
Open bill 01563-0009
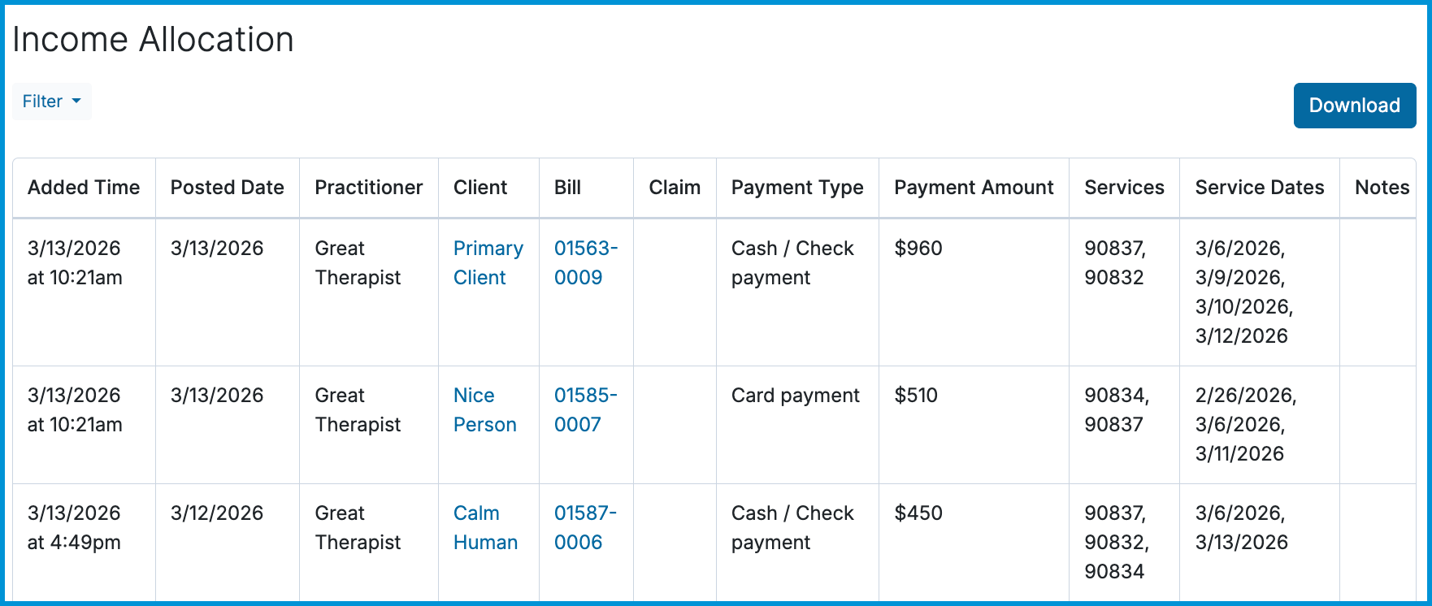(585, 262)
